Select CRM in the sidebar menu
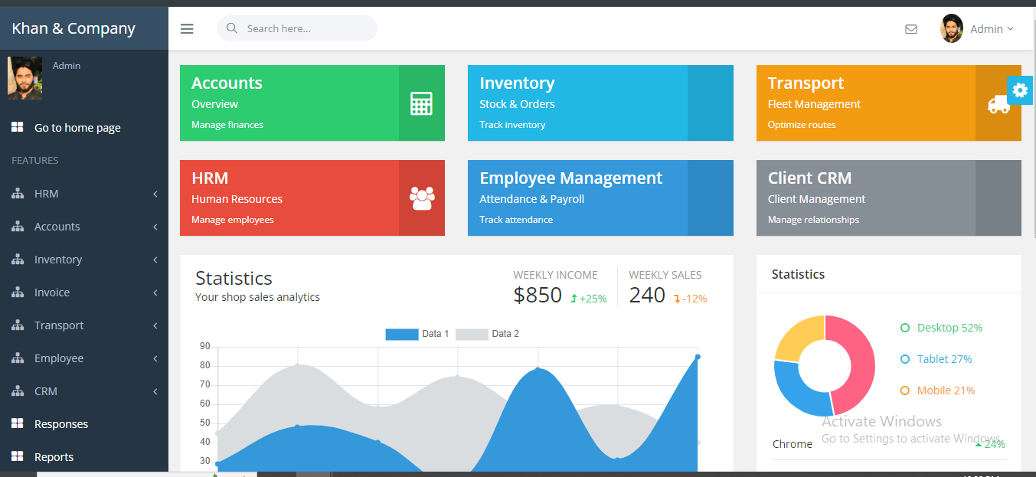 tap(84, 391)
